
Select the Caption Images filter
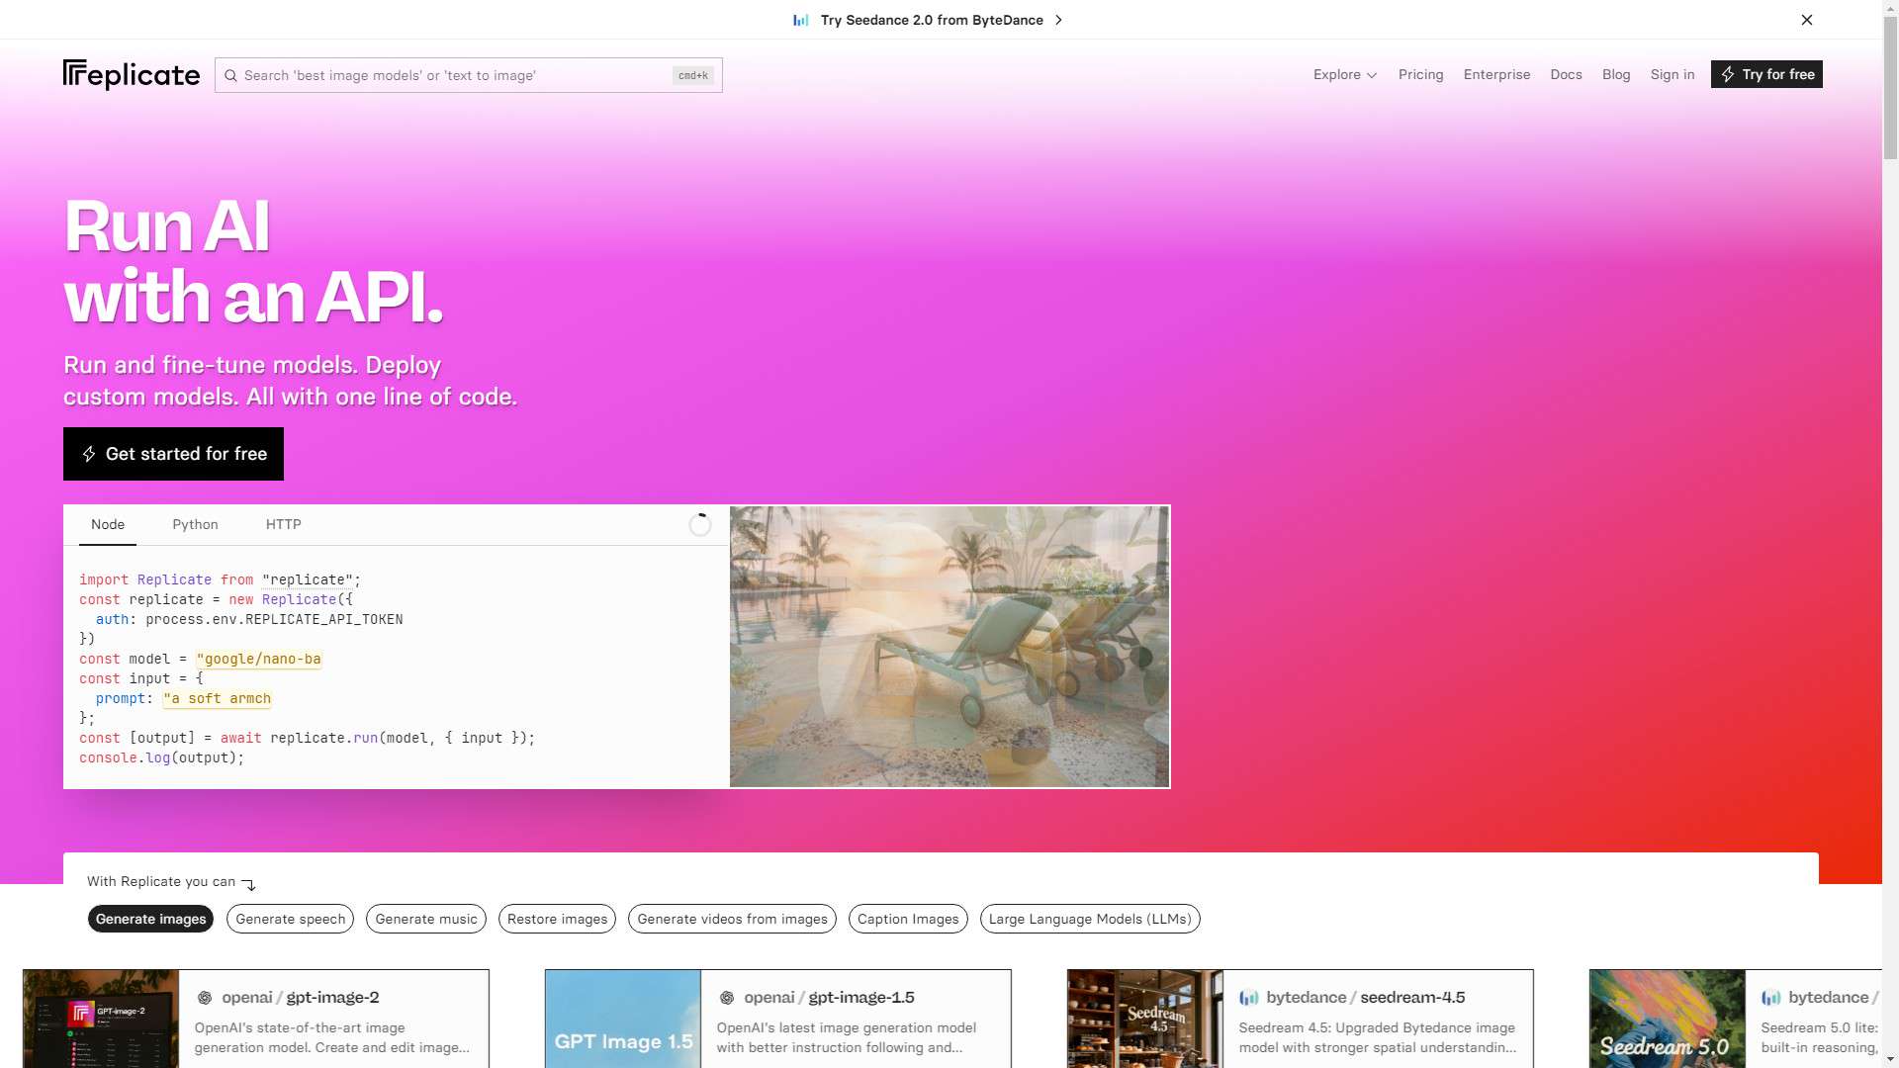[908, 919]
